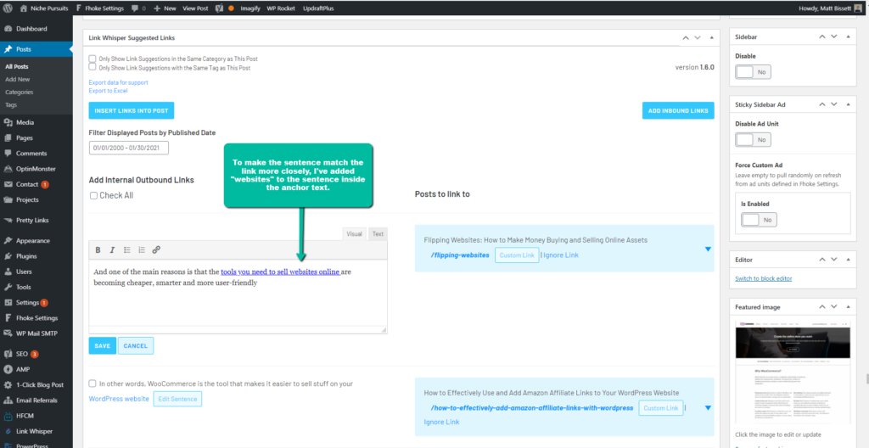Toggle the Sidebar Disable switch

753,72
